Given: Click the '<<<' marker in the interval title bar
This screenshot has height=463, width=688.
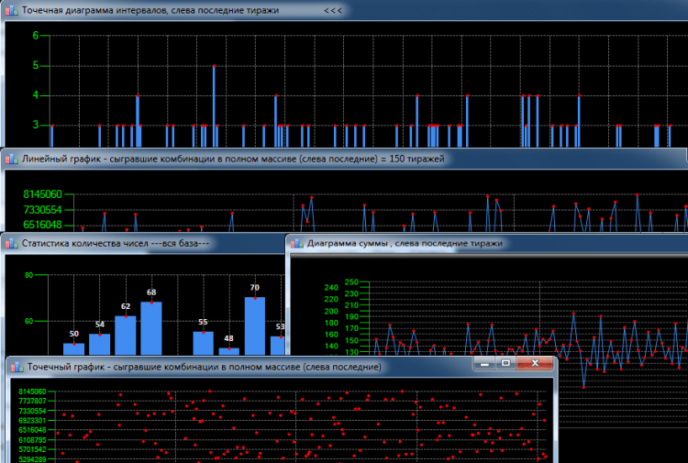Looking at the screenshot, I should [333, 11].
